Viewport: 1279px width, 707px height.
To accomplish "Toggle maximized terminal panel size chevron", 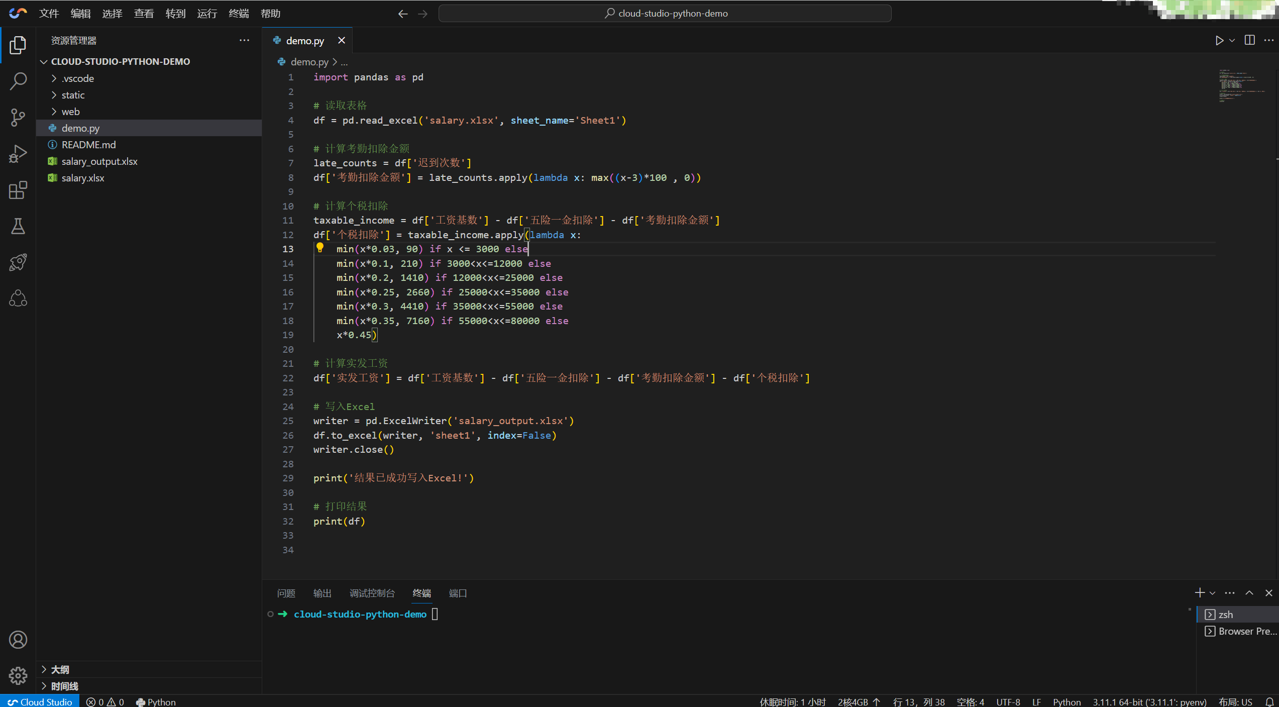I will [1249, 593].
